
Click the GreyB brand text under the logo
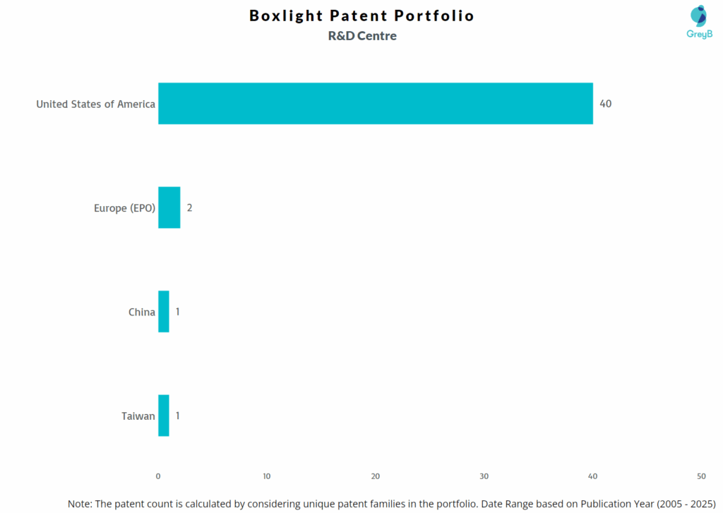click(x=700, y=34)
